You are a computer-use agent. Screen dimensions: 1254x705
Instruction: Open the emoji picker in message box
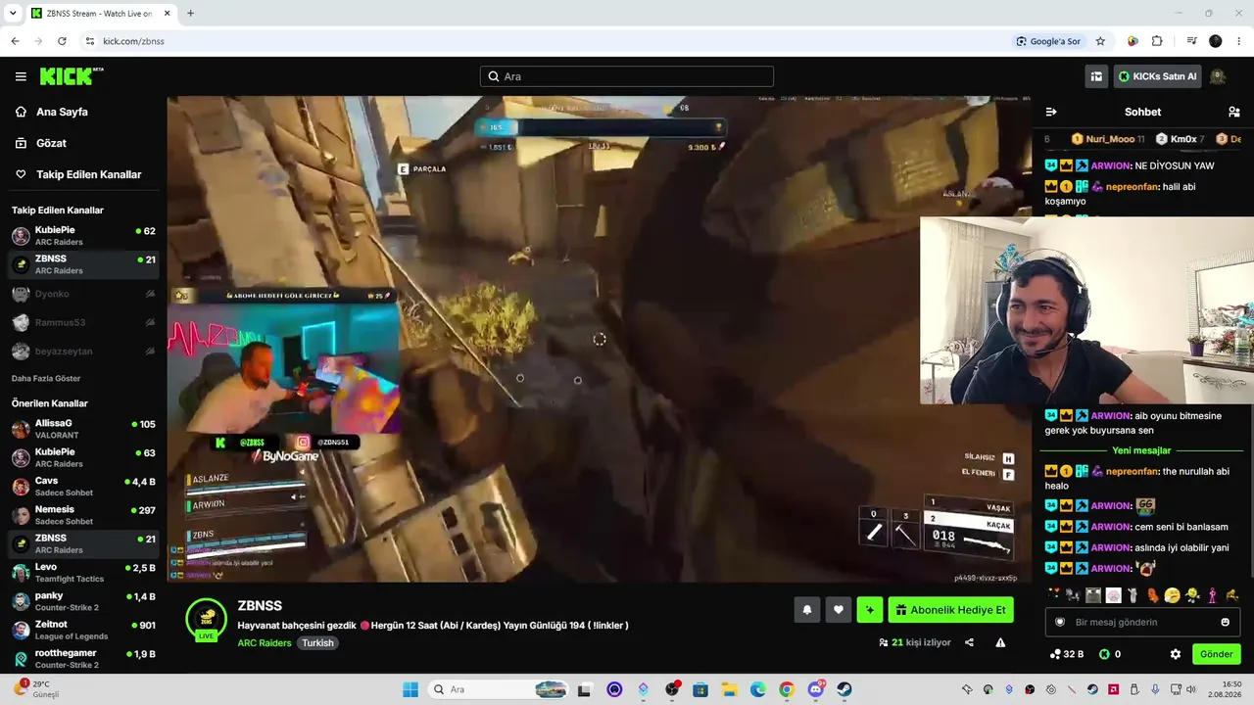[x=1225, y=622]
